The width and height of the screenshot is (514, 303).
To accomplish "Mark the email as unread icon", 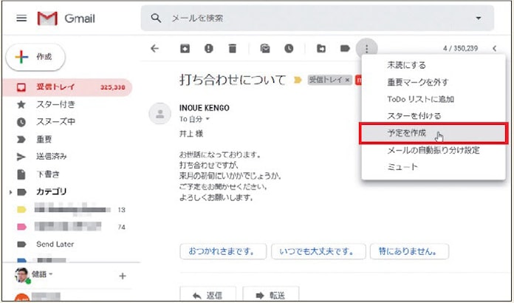I will pos(265,49).
